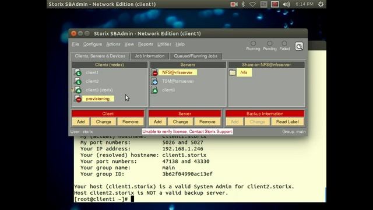Click Change under Client
Image resolution: width=373 pixels, height=210 pixels.
pos(104,122)
